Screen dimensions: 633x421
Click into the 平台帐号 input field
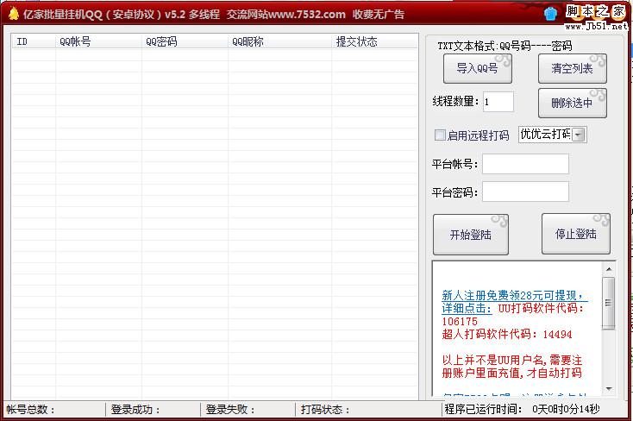tap(525, 164)
